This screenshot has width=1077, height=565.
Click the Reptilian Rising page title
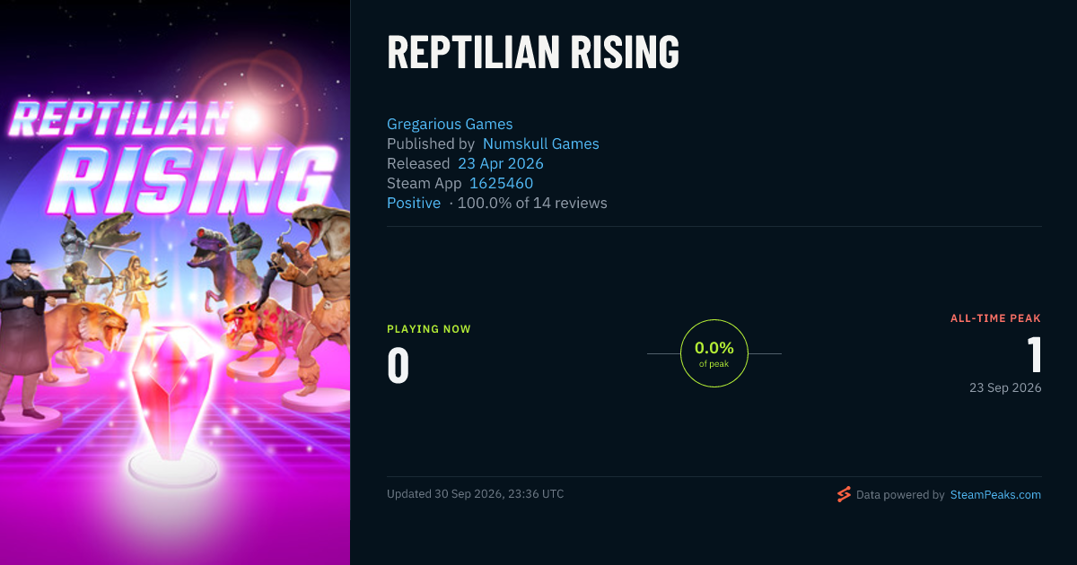(x=533, y=53)
